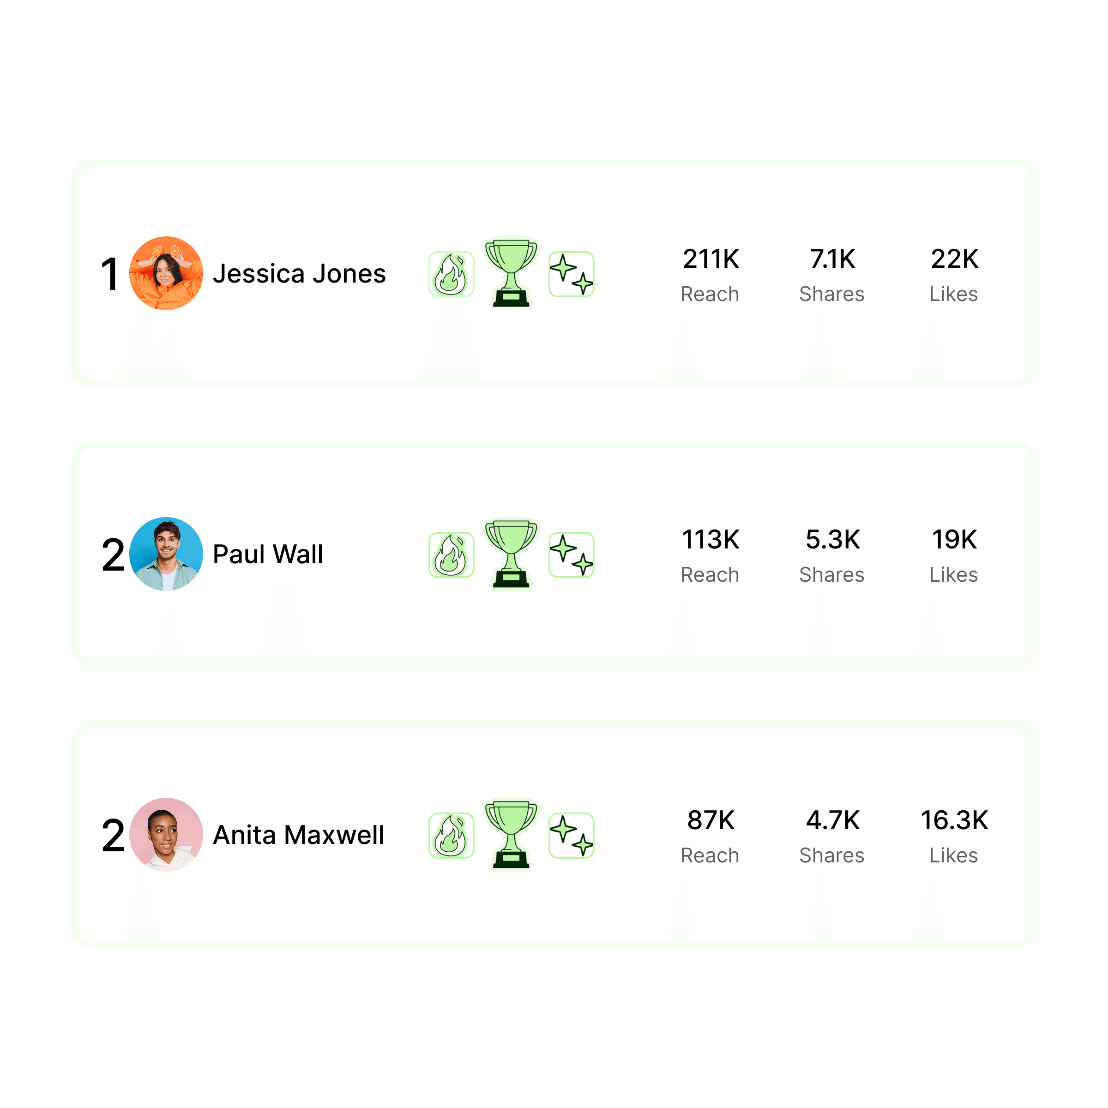Click the flame badge in Jessica Jones's row

pos(452,274)
